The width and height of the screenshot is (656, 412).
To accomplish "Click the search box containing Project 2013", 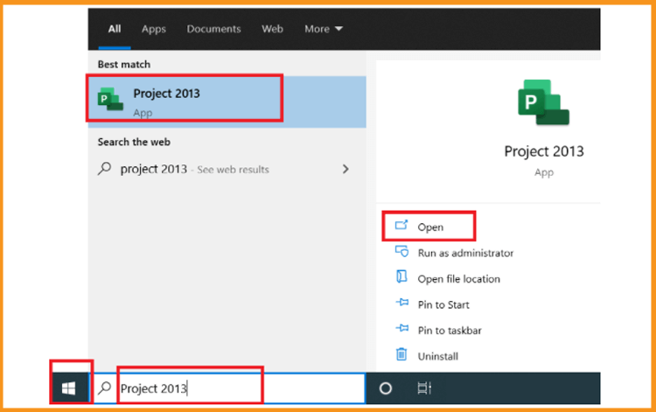I will coord(229,388).
